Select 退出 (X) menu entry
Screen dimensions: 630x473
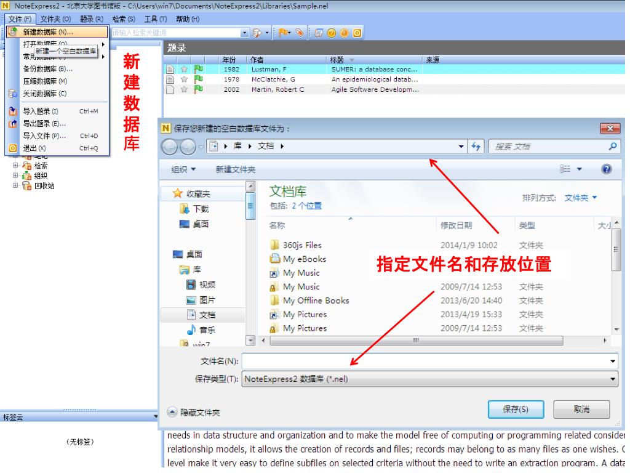click(57, 148)
